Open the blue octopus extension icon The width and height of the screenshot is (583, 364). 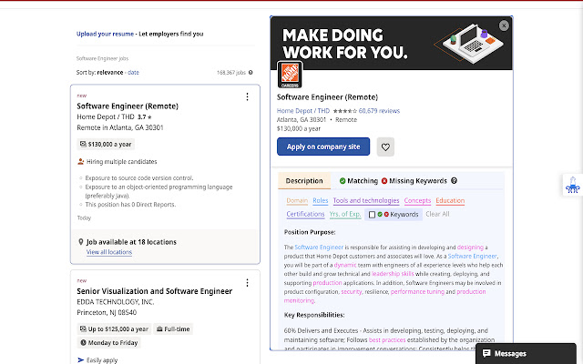click(x=573, y=185)
